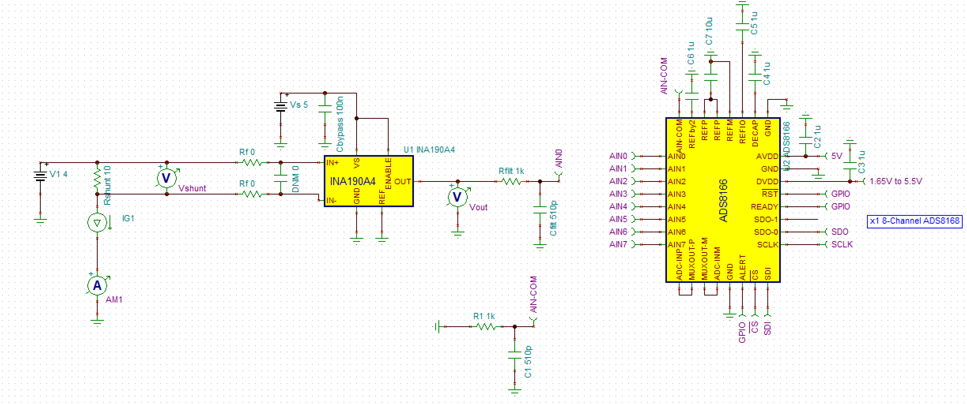Viewport: 967px width, 404px height.
Task: Click the AIN6 input label
Action: 618,232
